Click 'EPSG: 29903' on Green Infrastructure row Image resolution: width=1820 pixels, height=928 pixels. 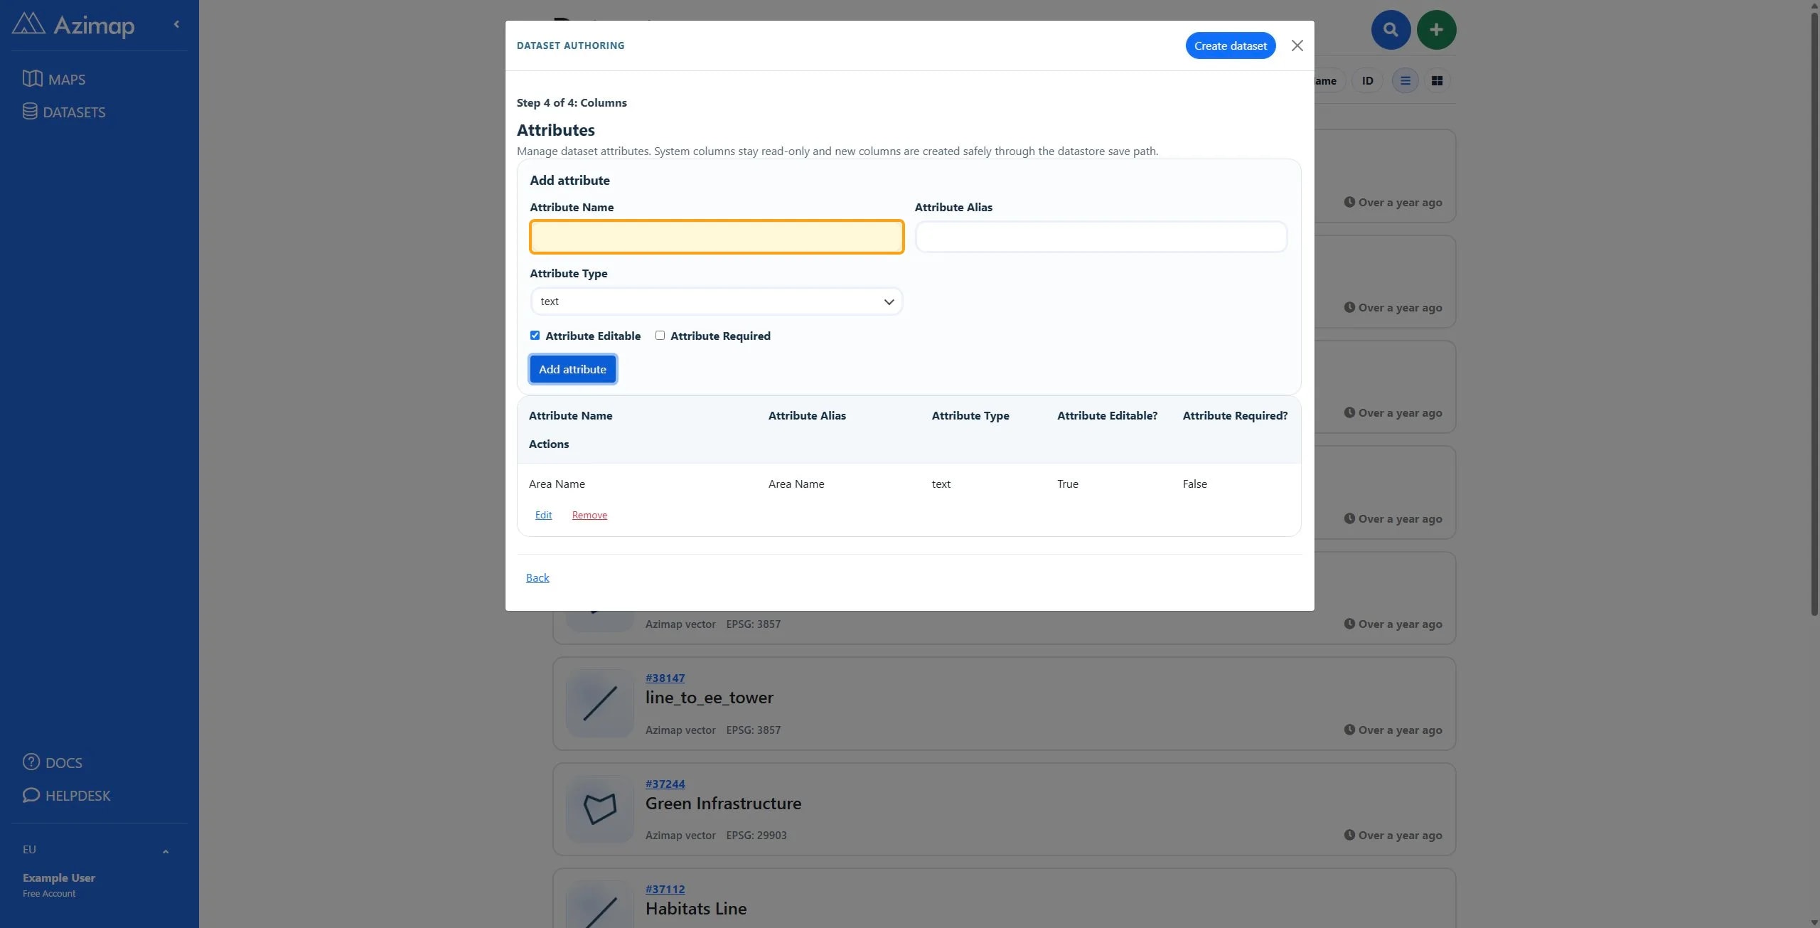pos(756,835)
